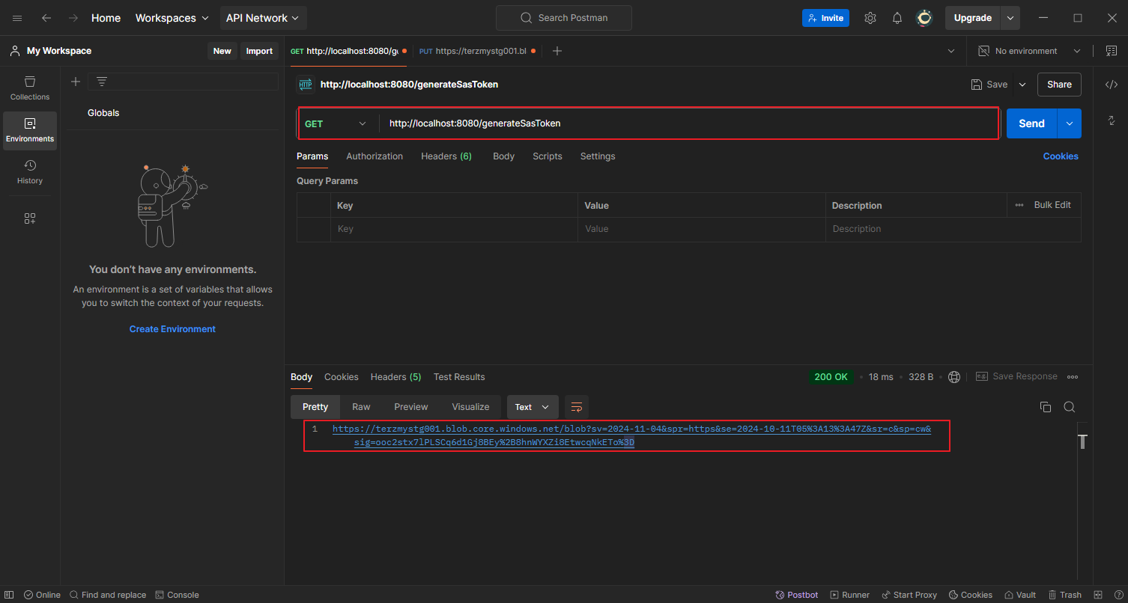Viewport: 1128px width, 603px height.
Task: Click the Share button
Action: pyautogui.click(x=1059, y=85)
